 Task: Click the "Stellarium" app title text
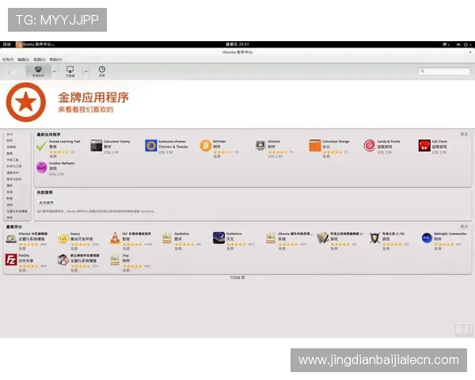234,234
